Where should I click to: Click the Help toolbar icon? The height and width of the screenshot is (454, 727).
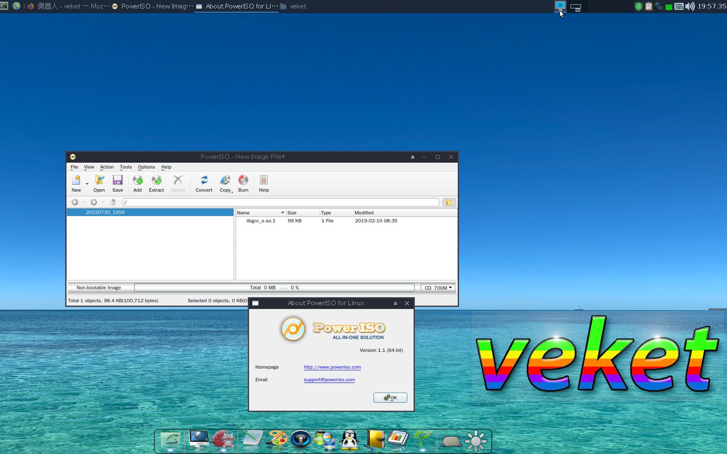(x=264, y=184)
